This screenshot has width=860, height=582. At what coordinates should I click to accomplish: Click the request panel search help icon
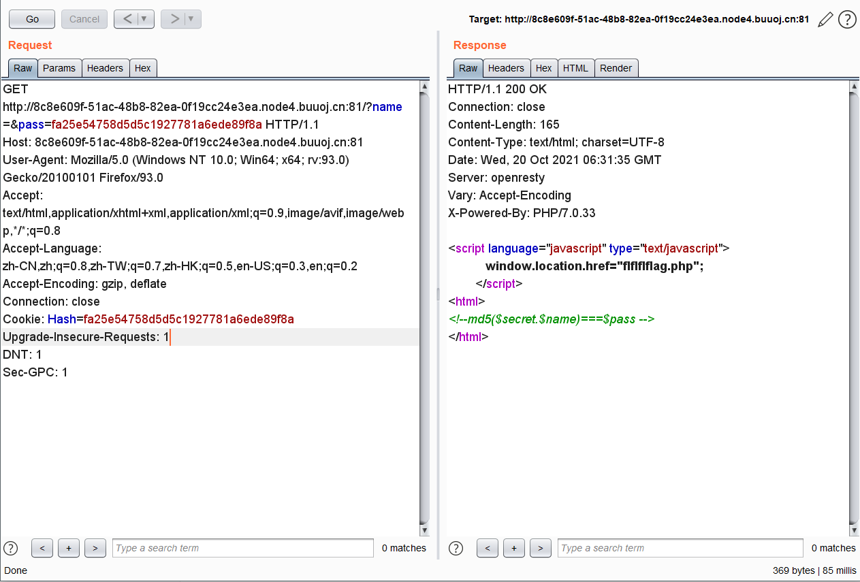click(11, 548)
